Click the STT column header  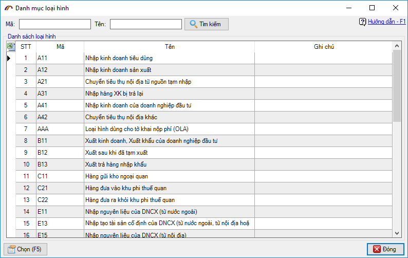(25, 47)
